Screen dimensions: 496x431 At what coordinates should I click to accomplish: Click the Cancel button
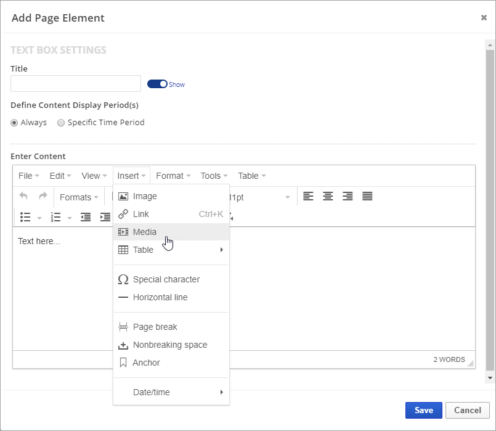click(x=467, y=410)
